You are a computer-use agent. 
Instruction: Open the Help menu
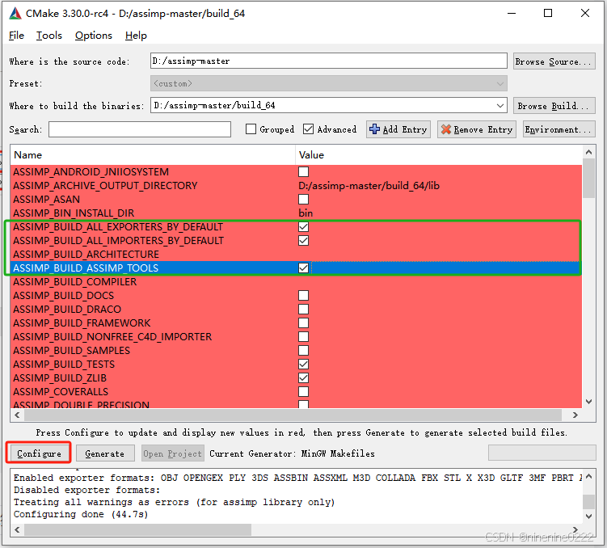(136, 36)
